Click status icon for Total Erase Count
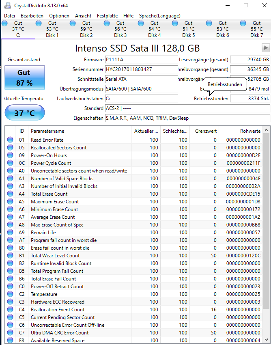The image size is (271, 345). 10,194
